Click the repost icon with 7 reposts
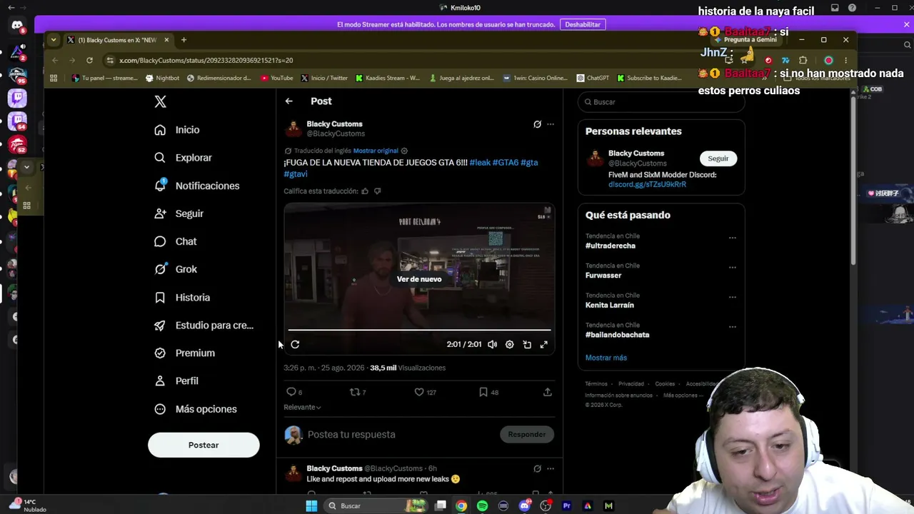 pyautogui.click(x=354, y=392)
